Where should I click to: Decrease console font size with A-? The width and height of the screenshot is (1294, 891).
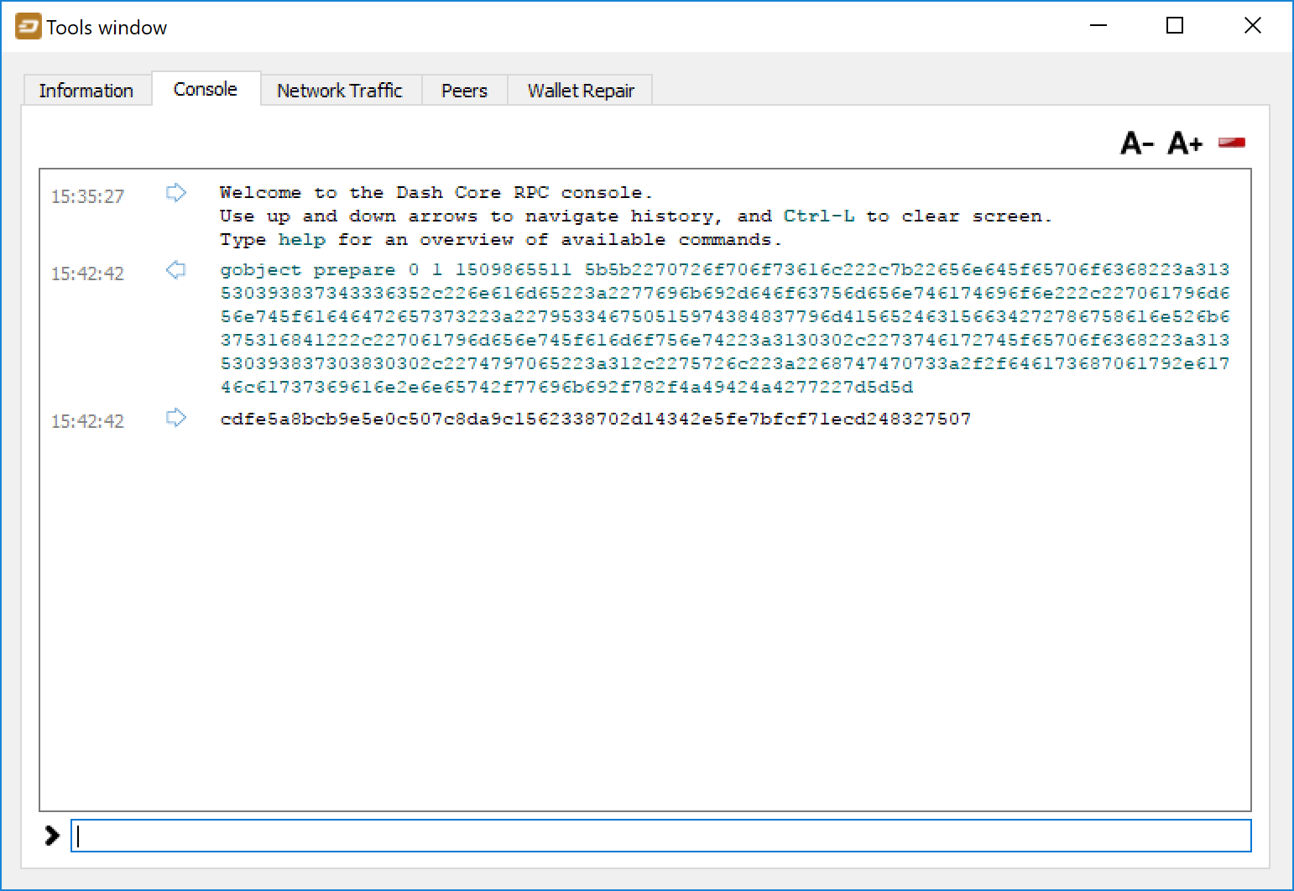tap(1137, 143)
